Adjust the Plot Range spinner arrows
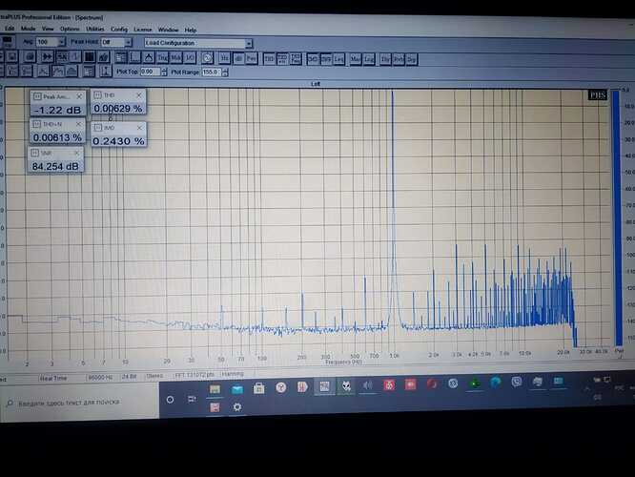 pos(225,73)
